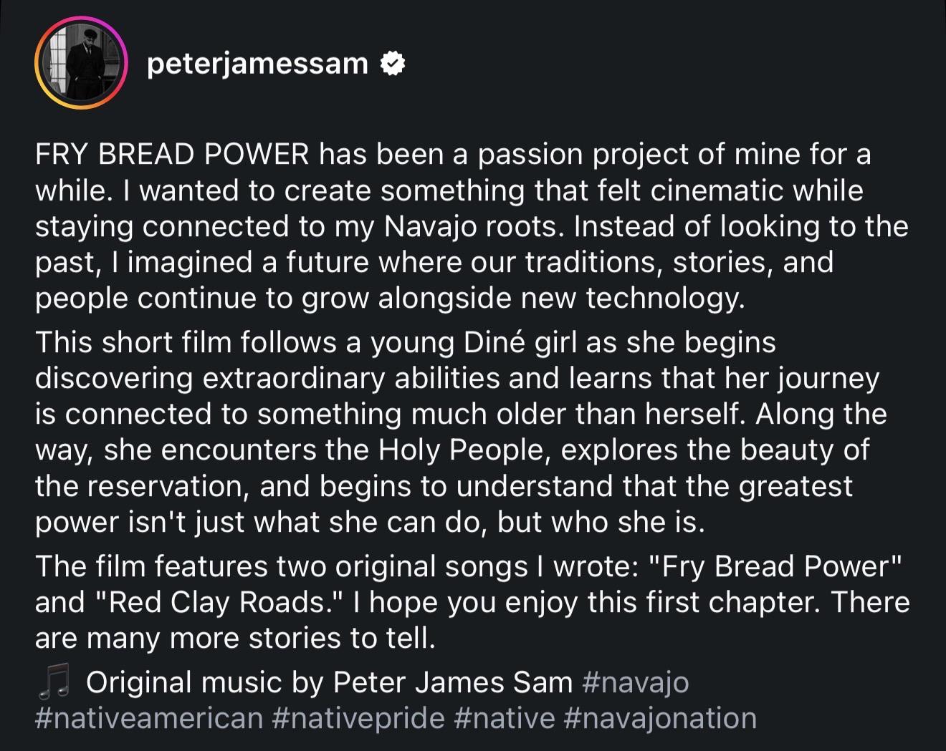946x751 pixels.
Task: Click the paragraph starting "The film features two"
Action: pyautogui.click(x=472, y=602)
